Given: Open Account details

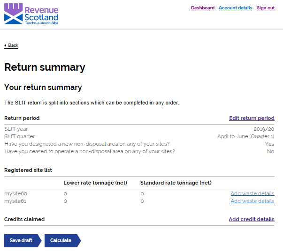Looking at the screenshot, I should pyautogui.click(x=235, y=8).
